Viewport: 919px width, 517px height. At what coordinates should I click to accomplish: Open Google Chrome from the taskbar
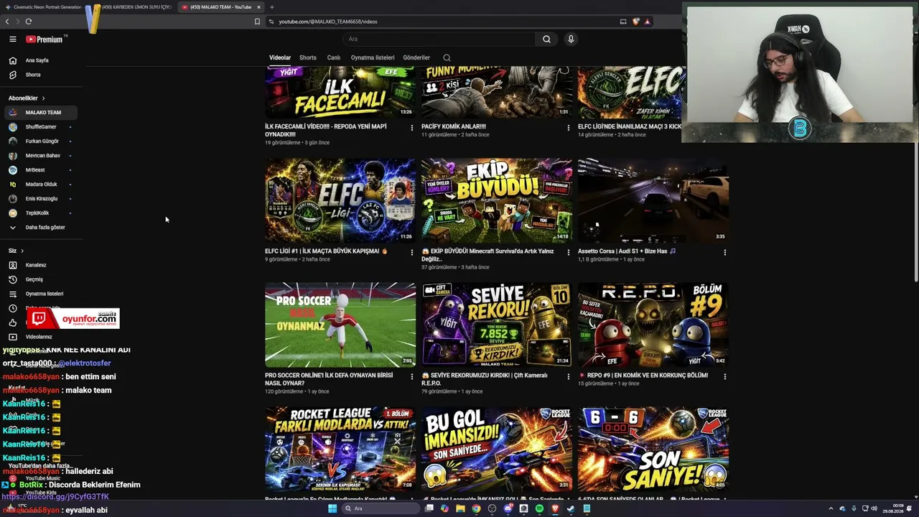point(476,508)
